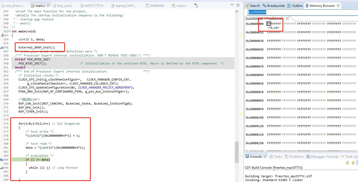Screen dimensions: 358x182
Task: Open the bsp_uart.c editor tab
Action: point(62,5)
